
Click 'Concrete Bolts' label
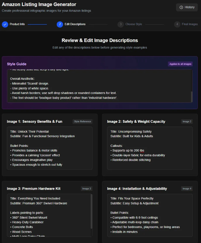(22, 227)
